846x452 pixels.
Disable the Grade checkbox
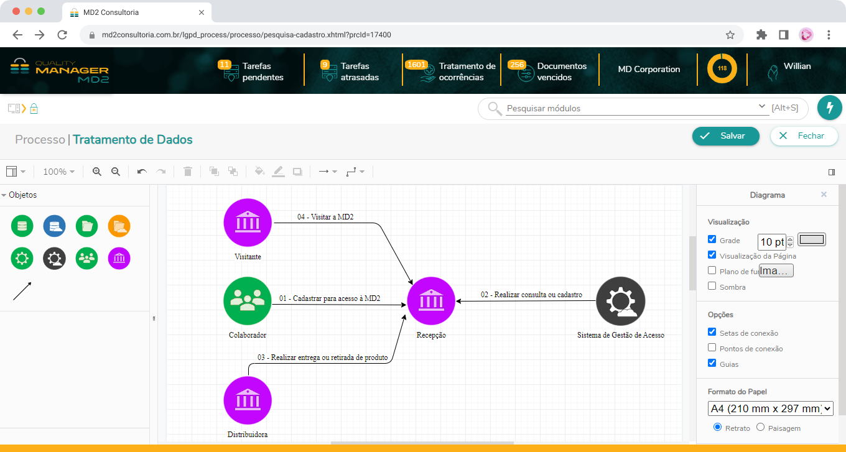(712, 239)
